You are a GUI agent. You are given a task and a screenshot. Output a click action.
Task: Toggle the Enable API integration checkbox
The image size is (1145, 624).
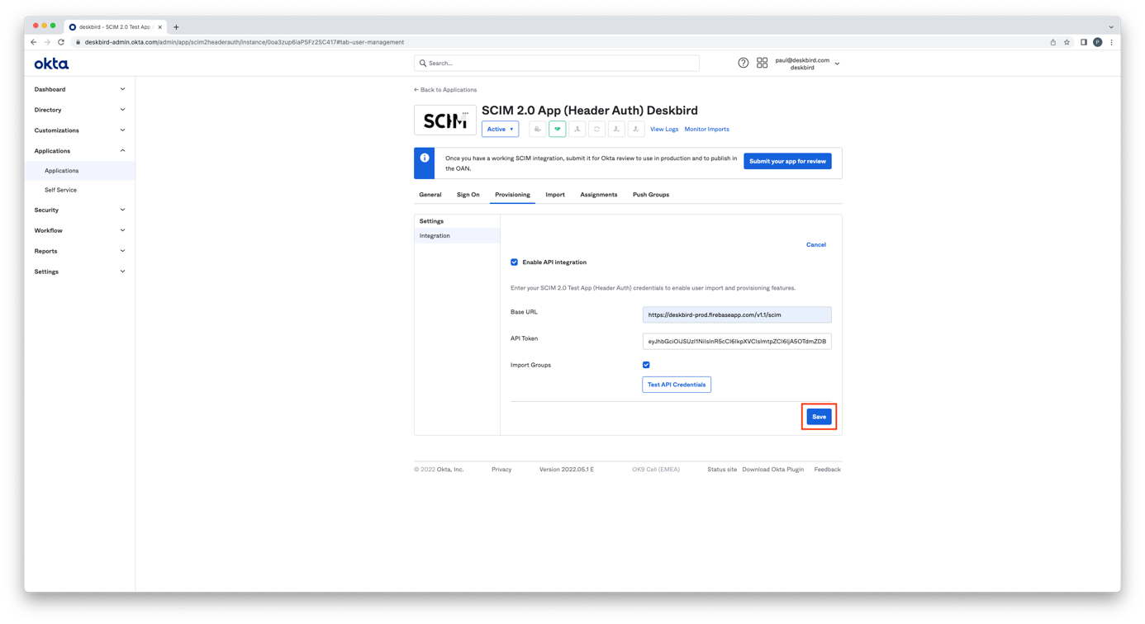coord(514,262)
